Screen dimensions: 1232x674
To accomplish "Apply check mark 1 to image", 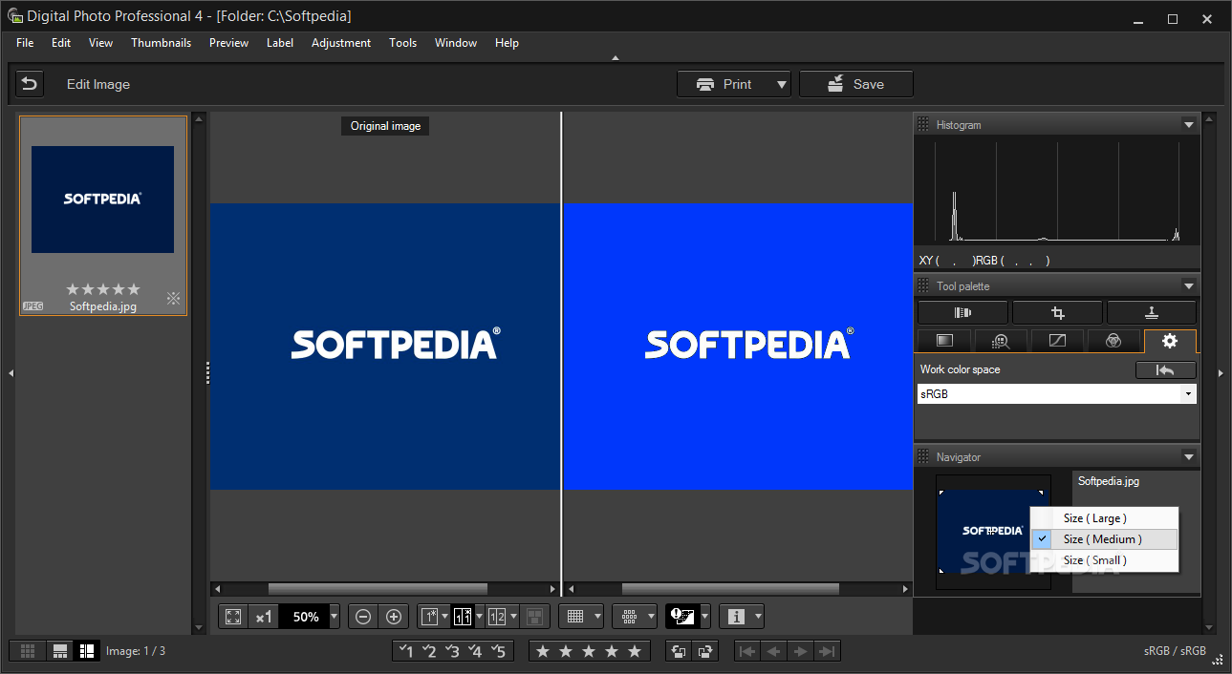I will (x=407, y=651).
